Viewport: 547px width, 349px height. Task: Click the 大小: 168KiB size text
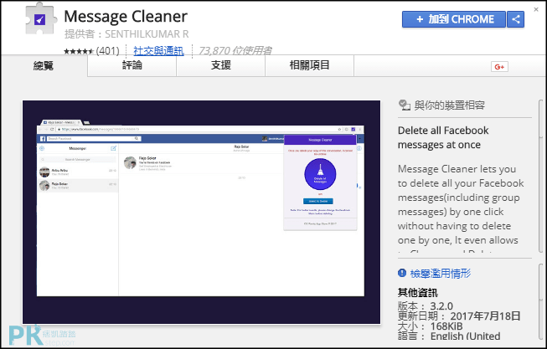pyautogui.click(x=430, y=326)
